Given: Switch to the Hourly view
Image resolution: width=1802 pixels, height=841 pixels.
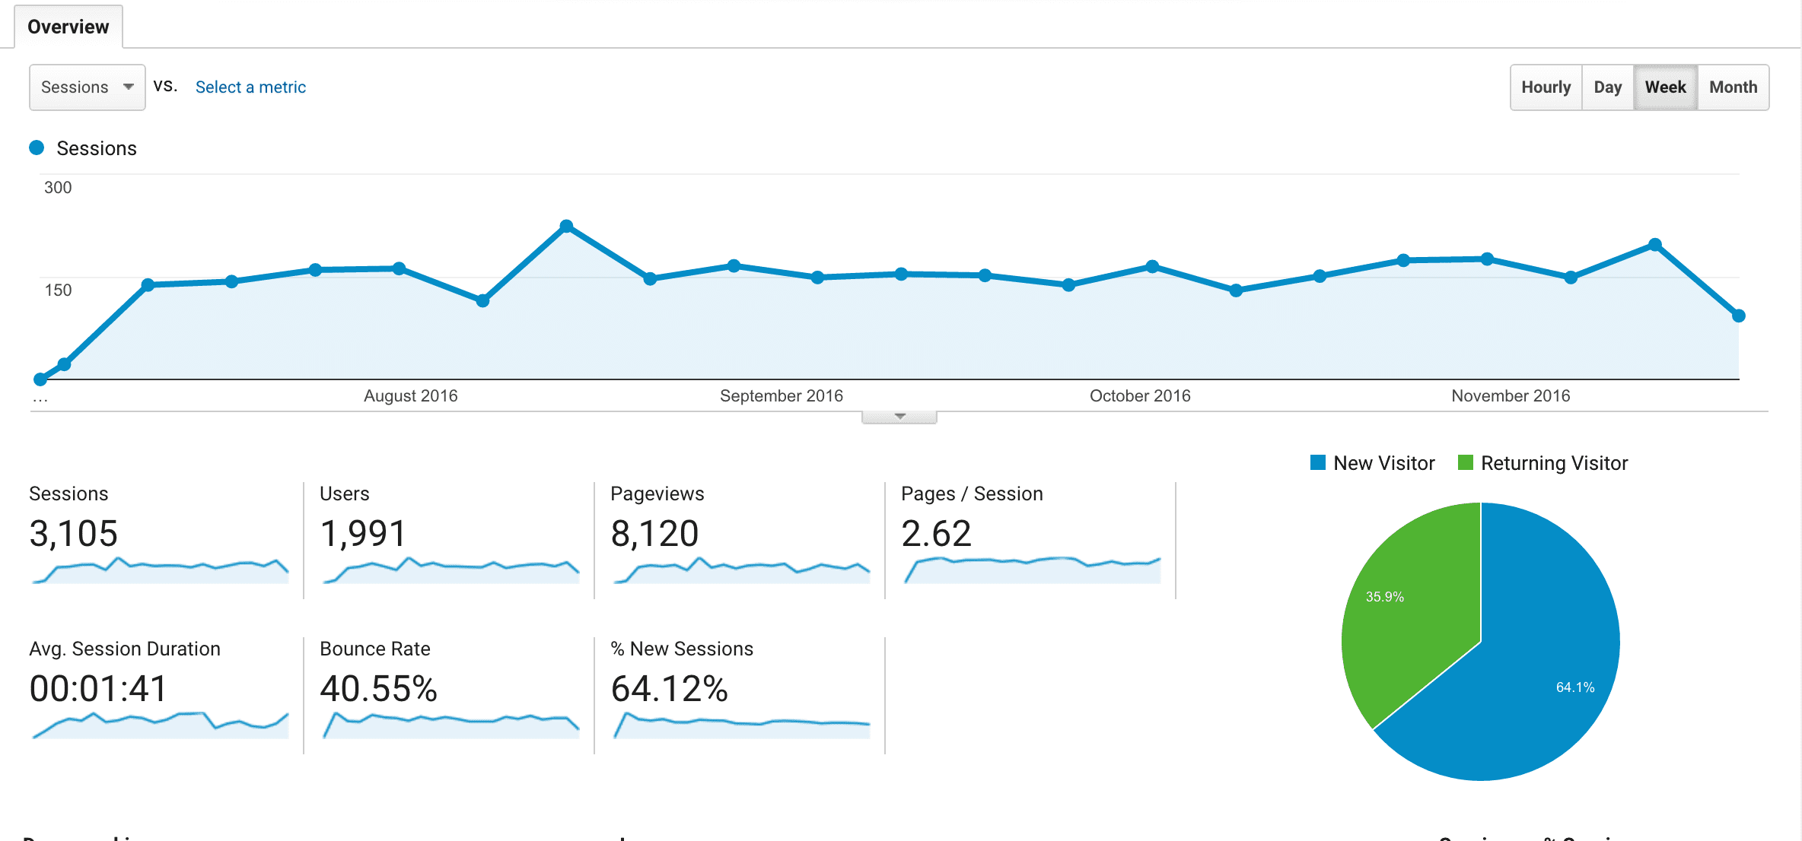Looking at the screenshot, I should pyautogui.click(x=1543, y=86).
